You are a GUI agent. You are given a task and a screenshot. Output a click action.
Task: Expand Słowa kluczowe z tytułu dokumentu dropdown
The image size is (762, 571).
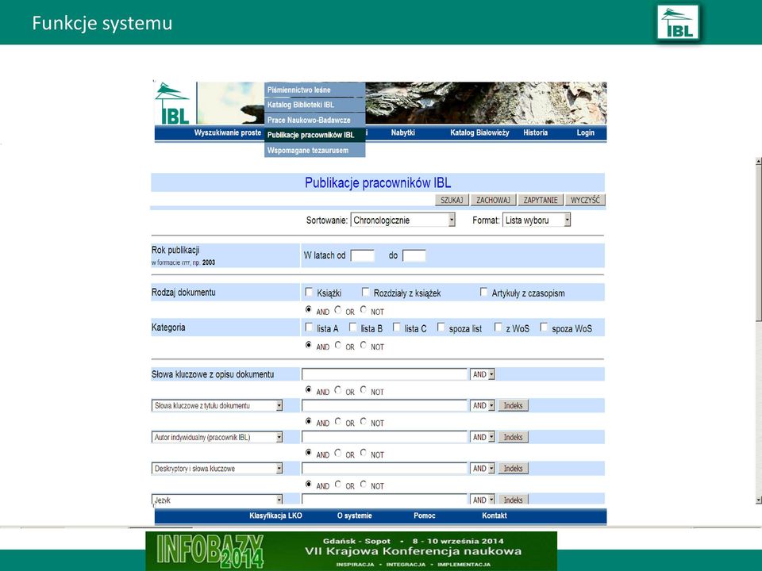coord(217,405)
